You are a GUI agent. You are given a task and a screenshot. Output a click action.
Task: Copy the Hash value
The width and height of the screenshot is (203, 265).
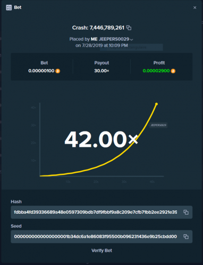pos(186,212)
